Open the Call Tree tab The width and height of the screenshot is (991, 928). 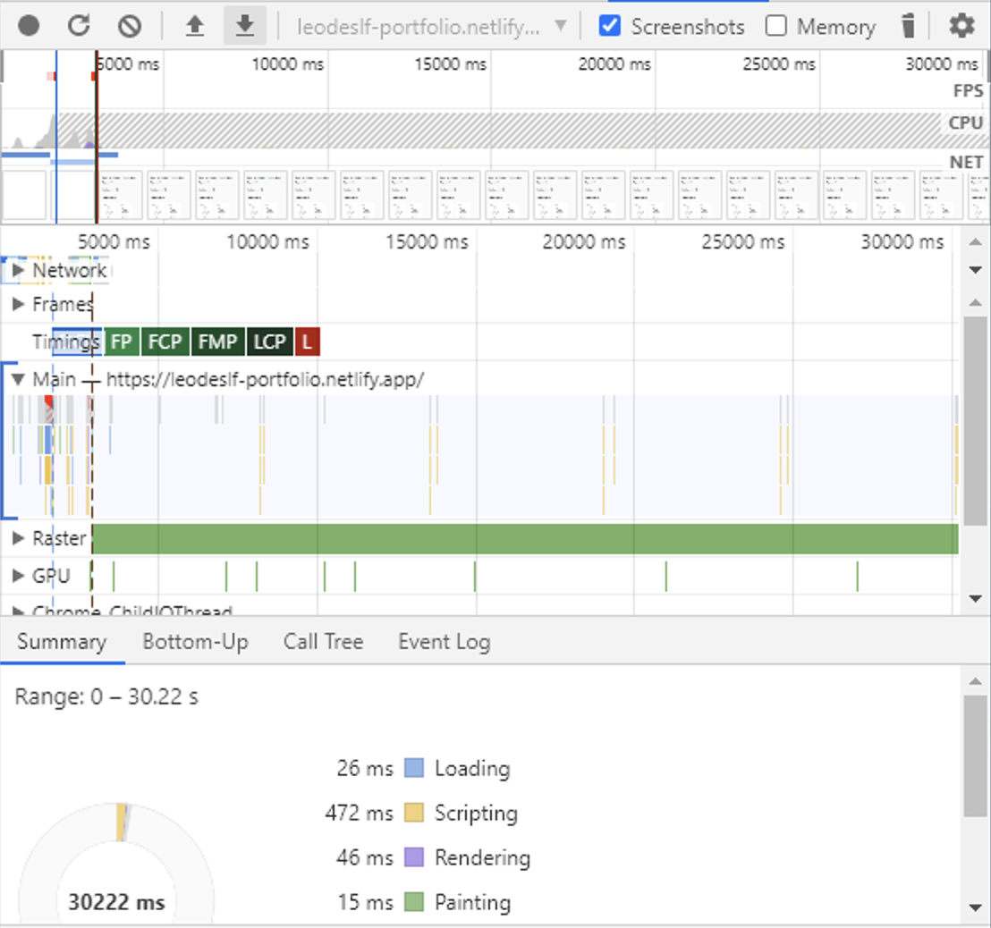323,641
